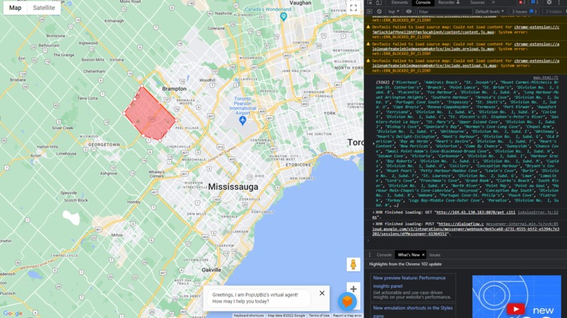Zoom in the map with plus button
567x318 pixels.
coord(353,289)
